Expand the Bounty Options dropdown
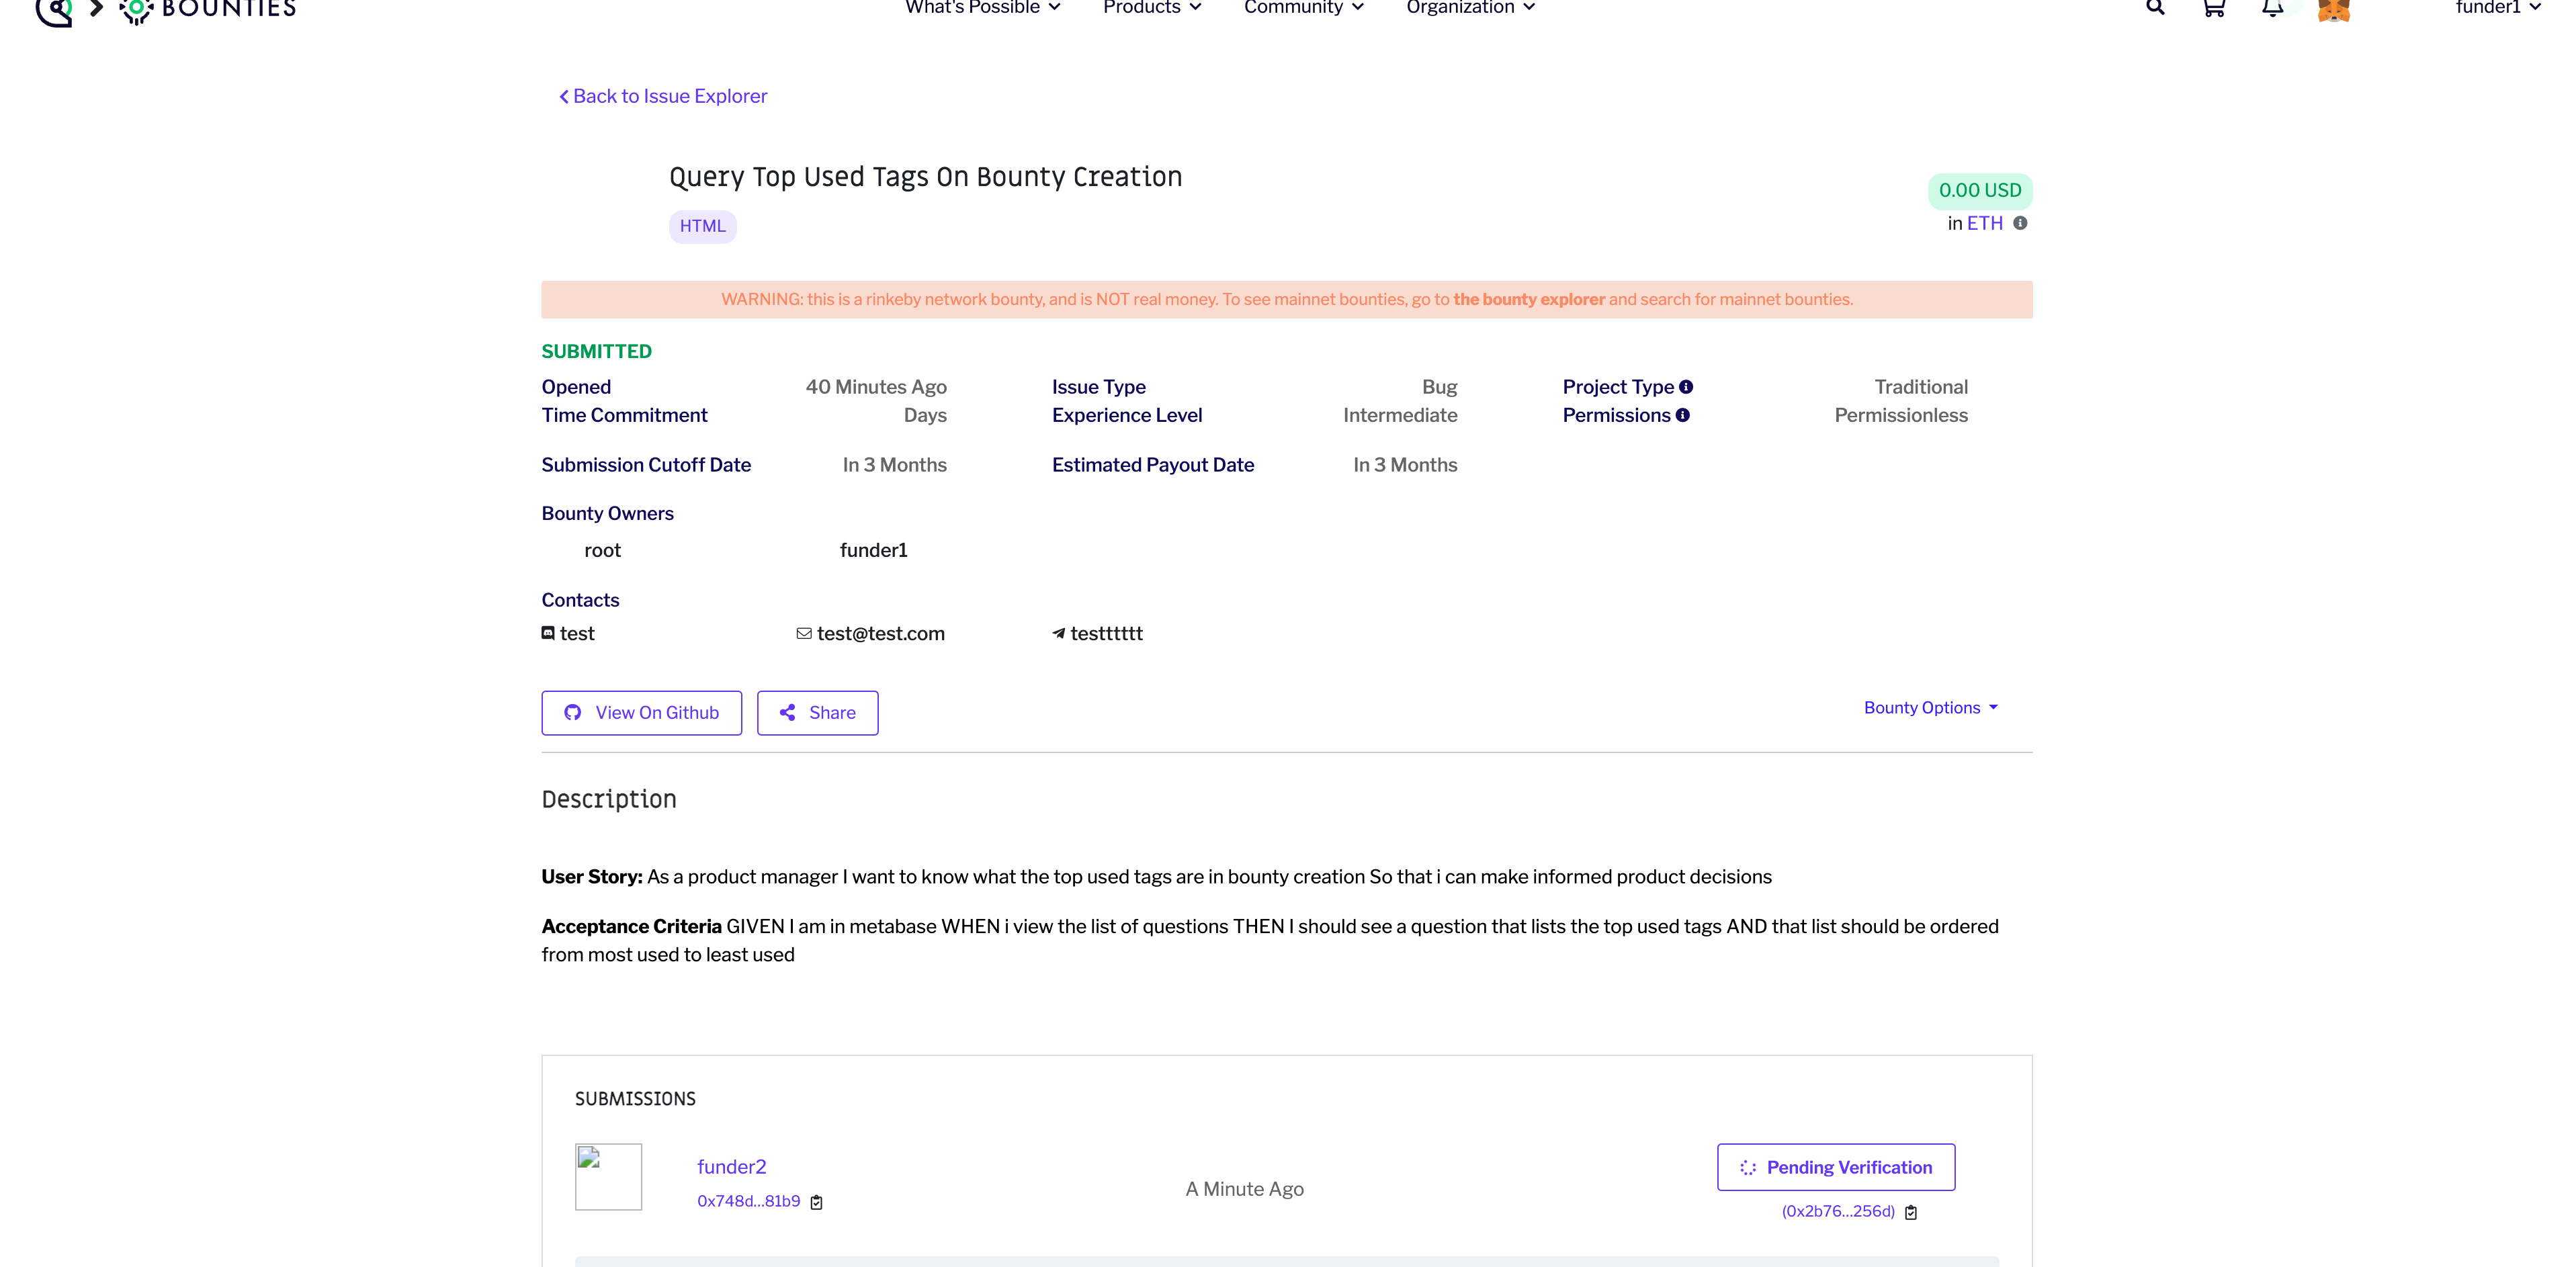This screenshot has height=1267, width=2576. pos(1930,708)
